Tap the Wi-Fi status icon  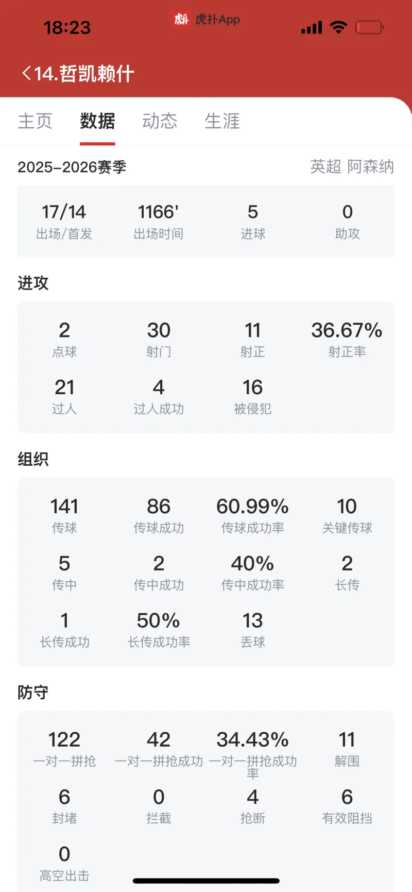(338, 27)
